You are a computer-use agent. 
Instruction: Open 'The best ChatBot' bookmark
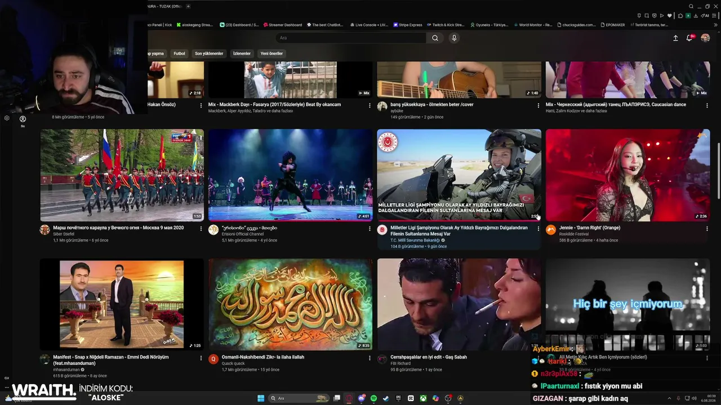324,25
